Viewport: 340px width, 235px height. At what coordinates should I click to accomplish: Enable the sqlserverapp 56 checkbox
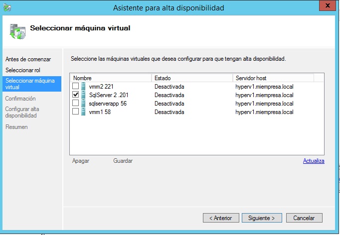76,103
